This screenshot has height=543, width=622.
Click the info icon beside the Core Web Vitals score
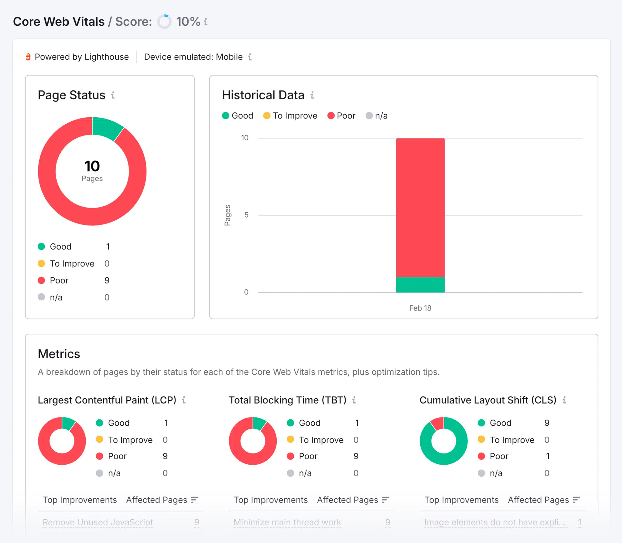pos(206,22)
